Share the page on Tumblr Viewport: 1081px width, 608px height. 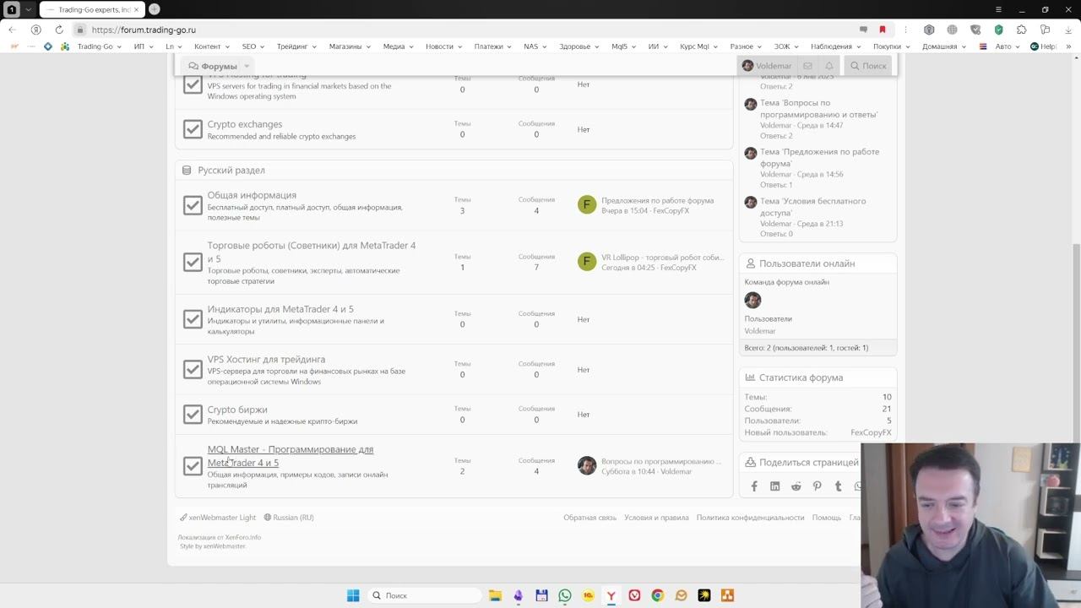click(x=838, y=486)
